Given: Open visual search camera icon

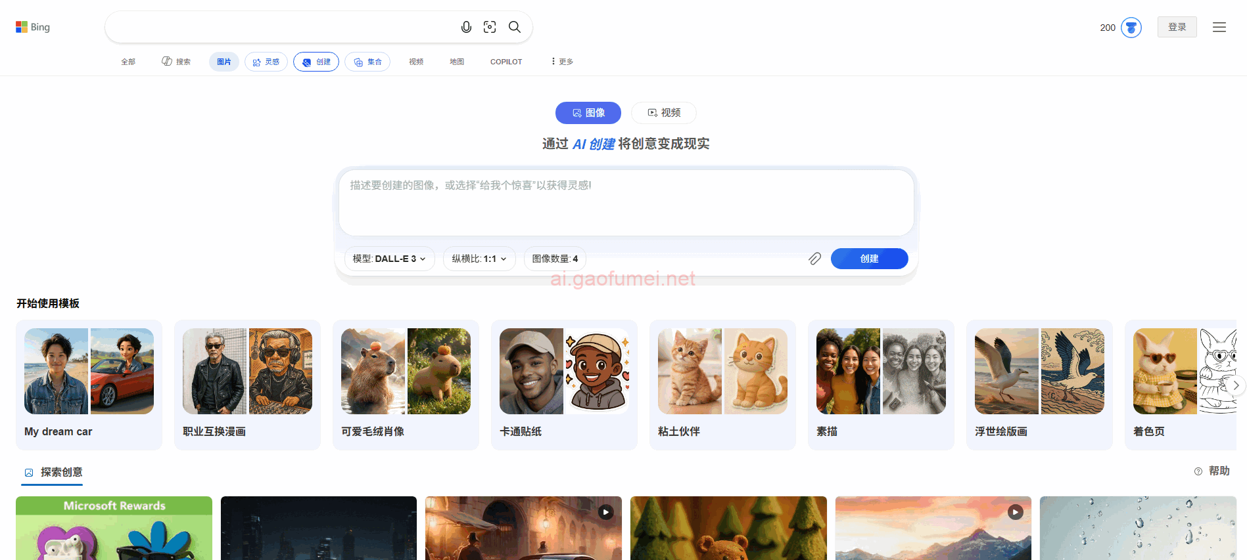Looking at the screenshot, I should (x=490, y=27).
